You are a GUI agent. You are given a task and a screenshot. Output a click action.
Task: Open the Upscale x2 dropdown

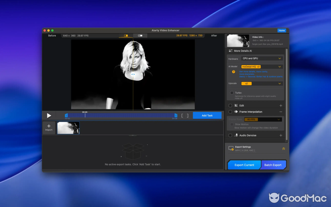click(262, 83)
